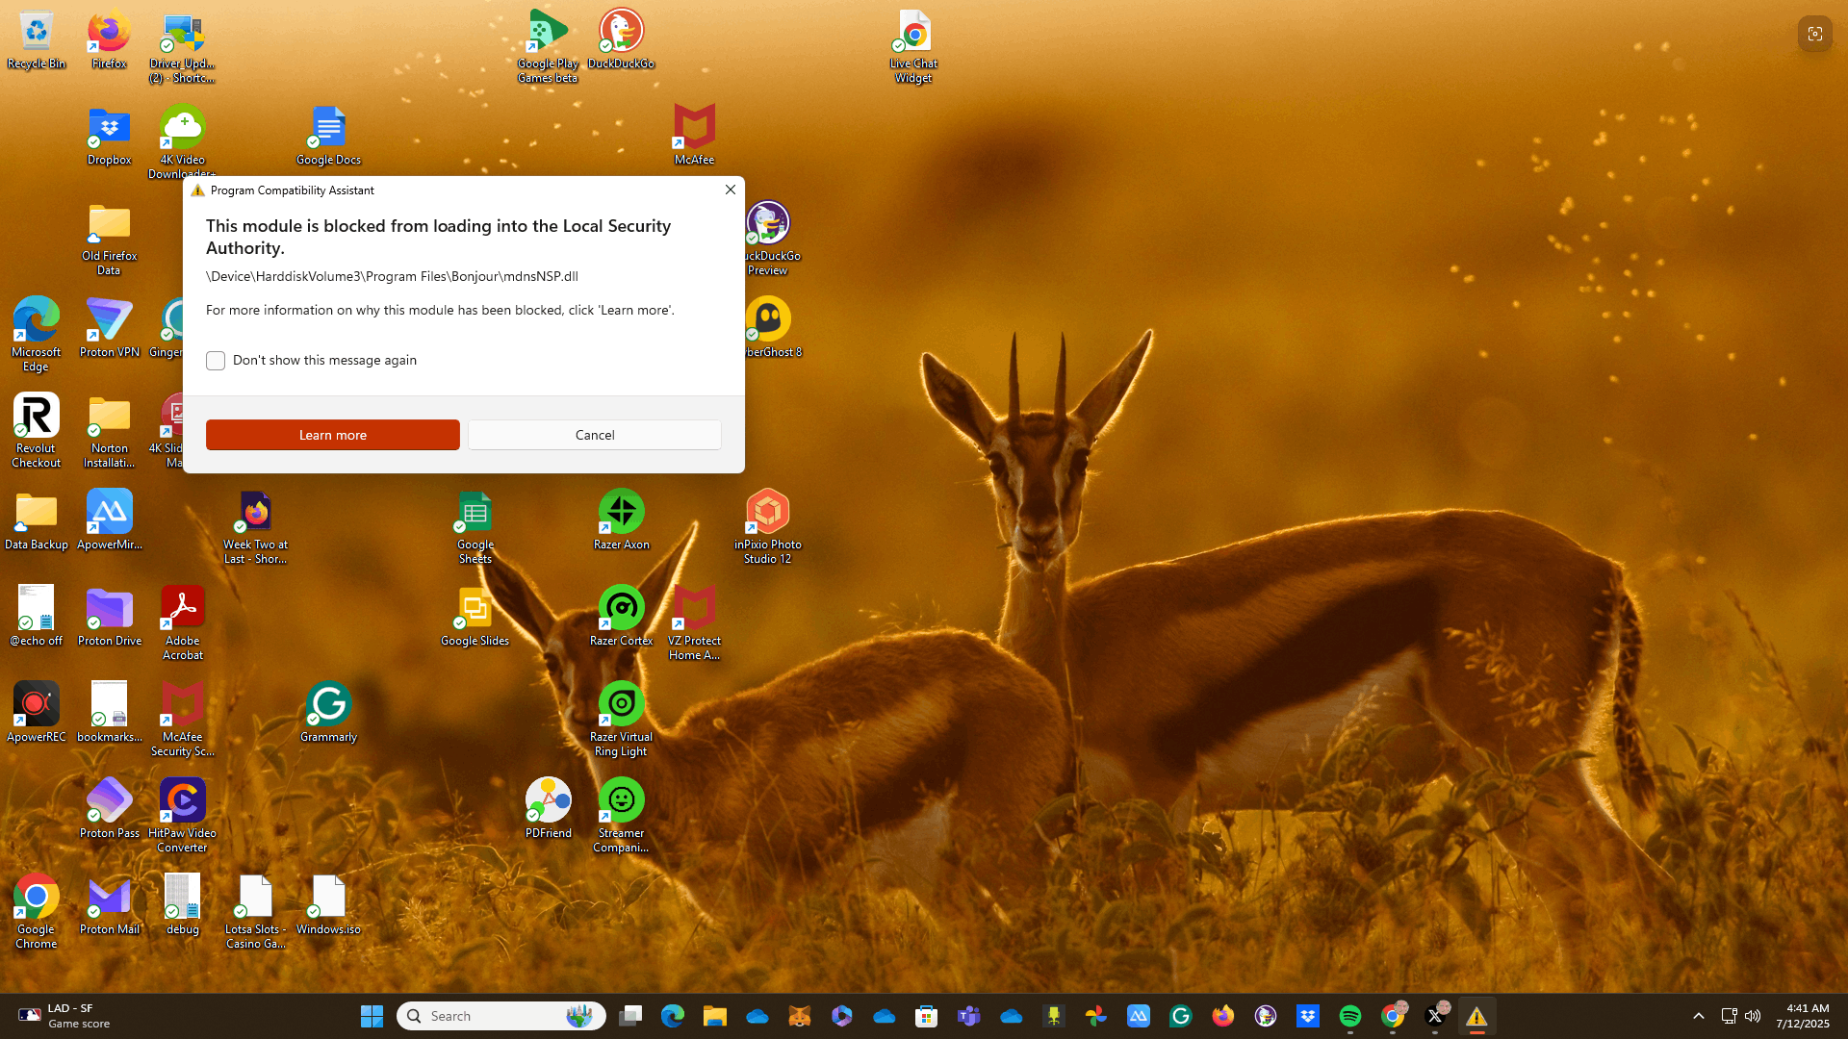The width and height of the screenshot is (1848, 1039).
Task: Open Microsoft Store from the taskbar
Action: click(926, 1016)
